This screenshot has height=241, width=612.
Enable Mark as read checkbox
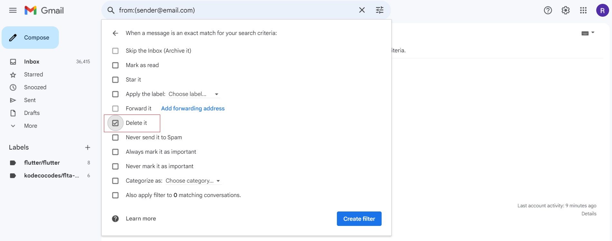tap(115, 65)
